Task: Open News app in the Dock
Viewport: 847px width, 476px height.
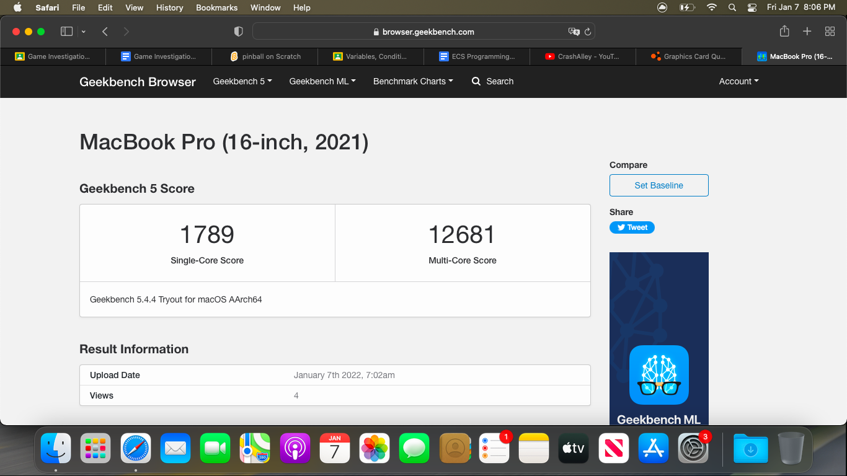Action: [614, 448]
